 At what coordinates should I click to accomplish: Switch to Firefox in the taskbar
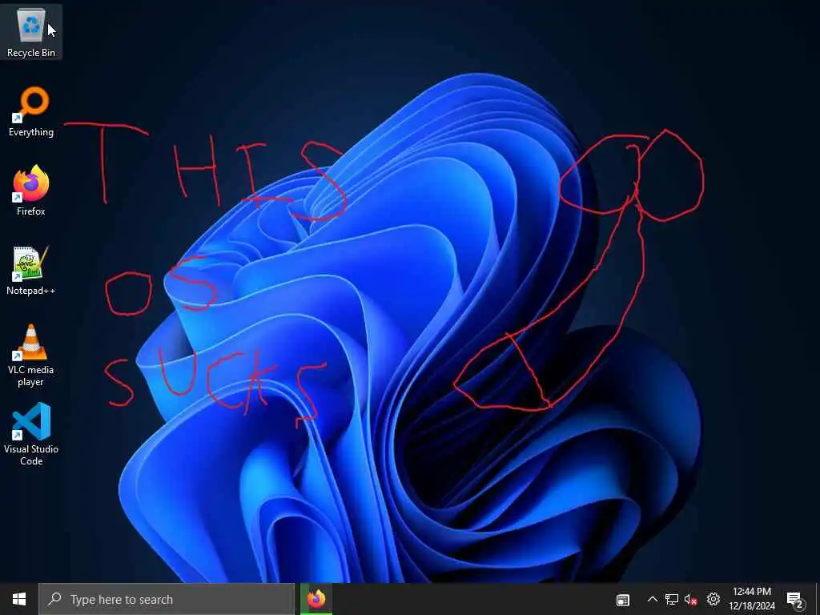pos(316,599)
